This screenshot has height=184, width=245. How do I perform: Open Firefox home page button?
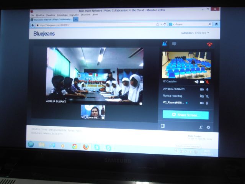coord(216,24)
